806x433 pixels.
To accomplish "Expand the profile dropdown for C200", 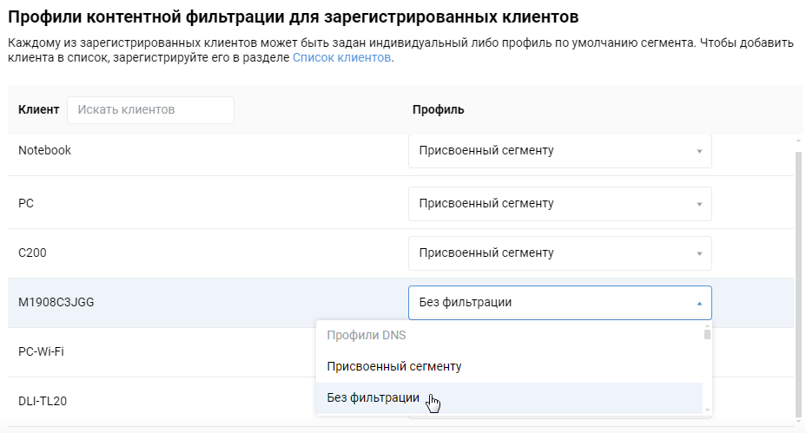I will click(559, 253).
